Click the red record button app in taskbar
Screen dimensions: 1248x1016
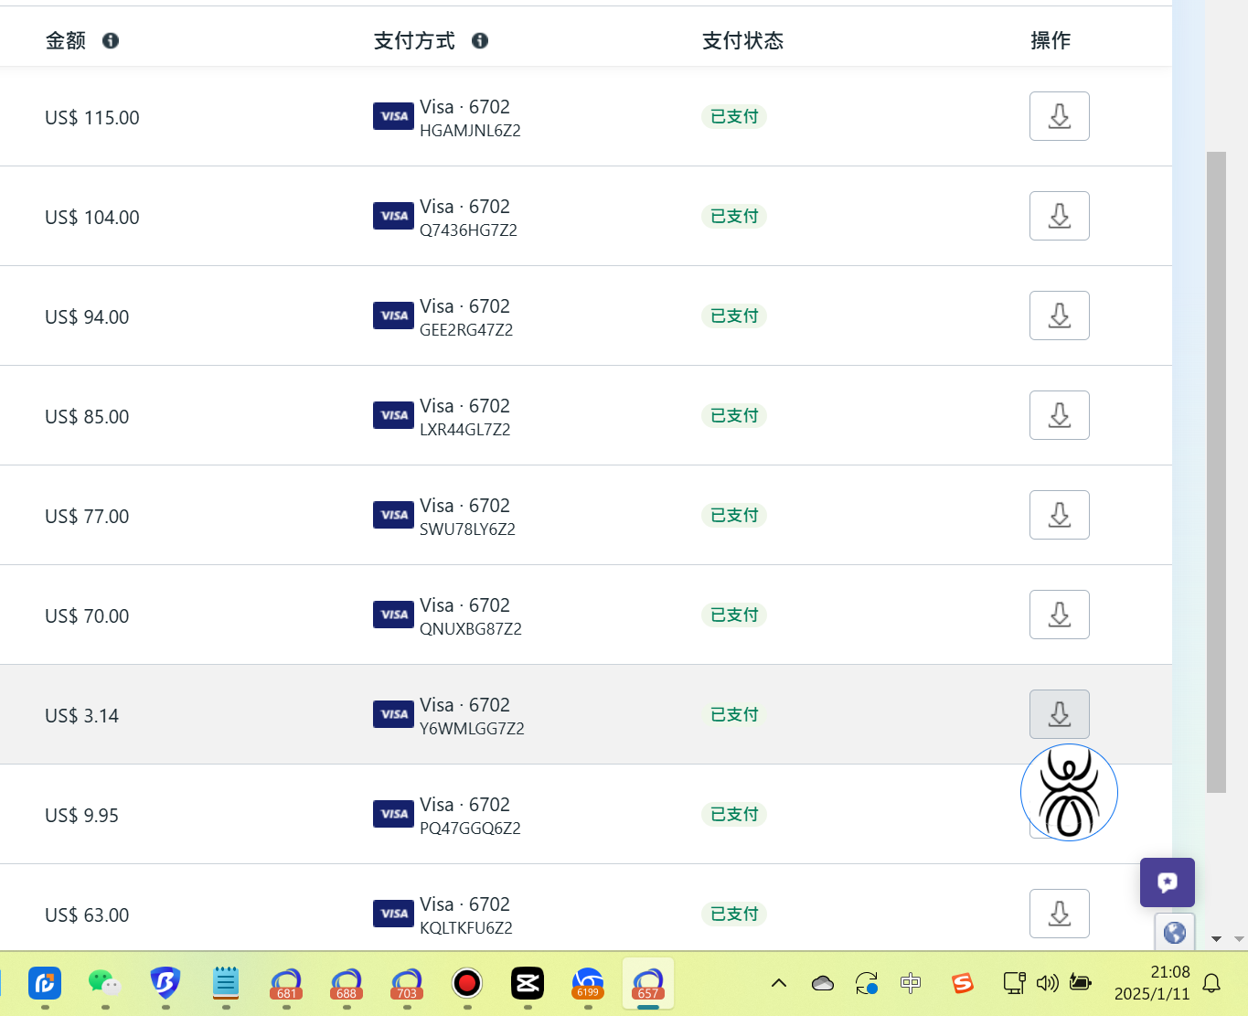pyautogui.click(x=467, y=983)
